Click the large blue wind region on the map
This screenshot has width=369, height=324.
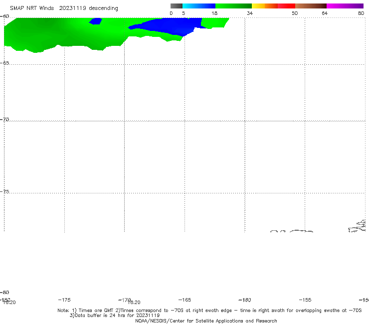click(172, 26)
